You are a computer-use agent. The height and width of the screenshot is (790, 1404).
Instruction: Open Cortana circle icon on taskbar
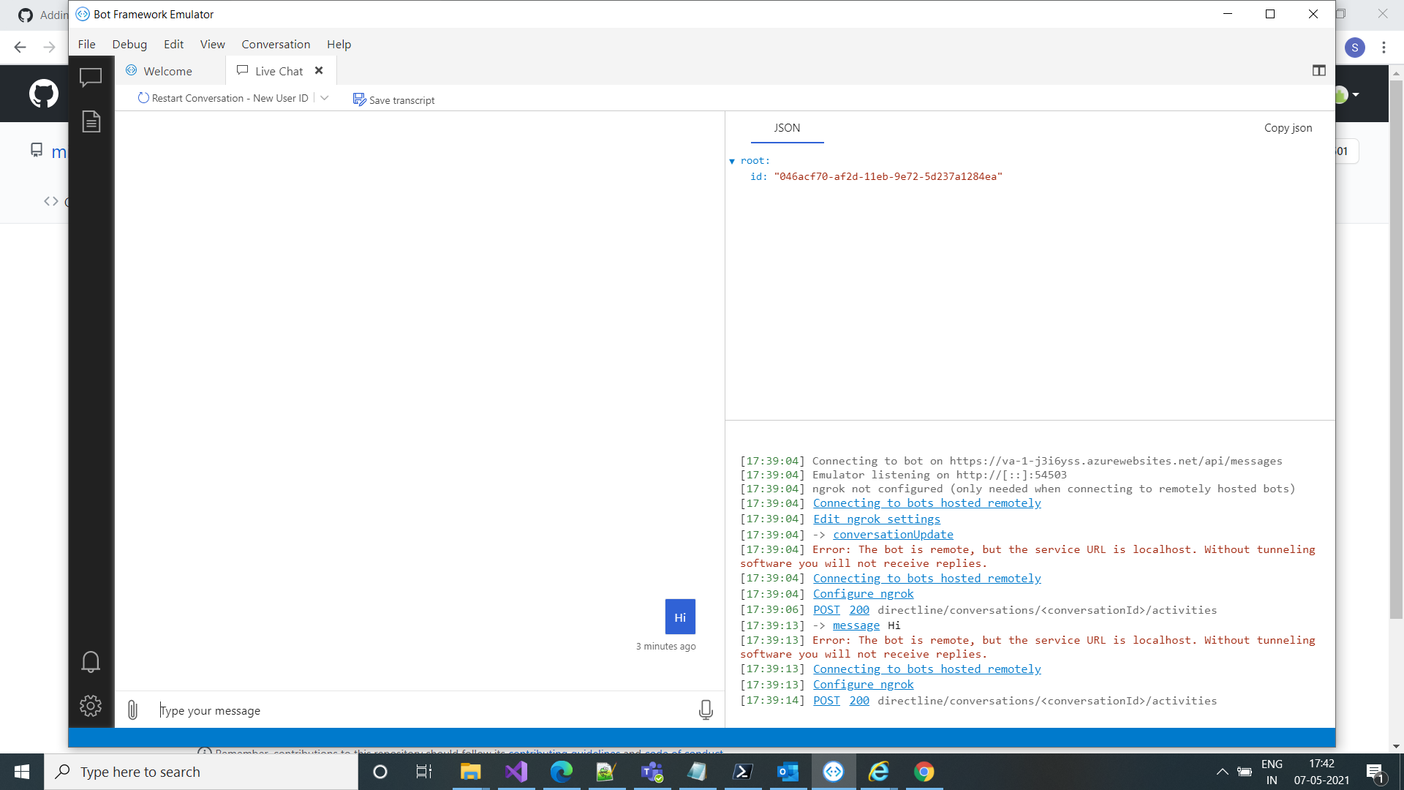coord(380,772)
